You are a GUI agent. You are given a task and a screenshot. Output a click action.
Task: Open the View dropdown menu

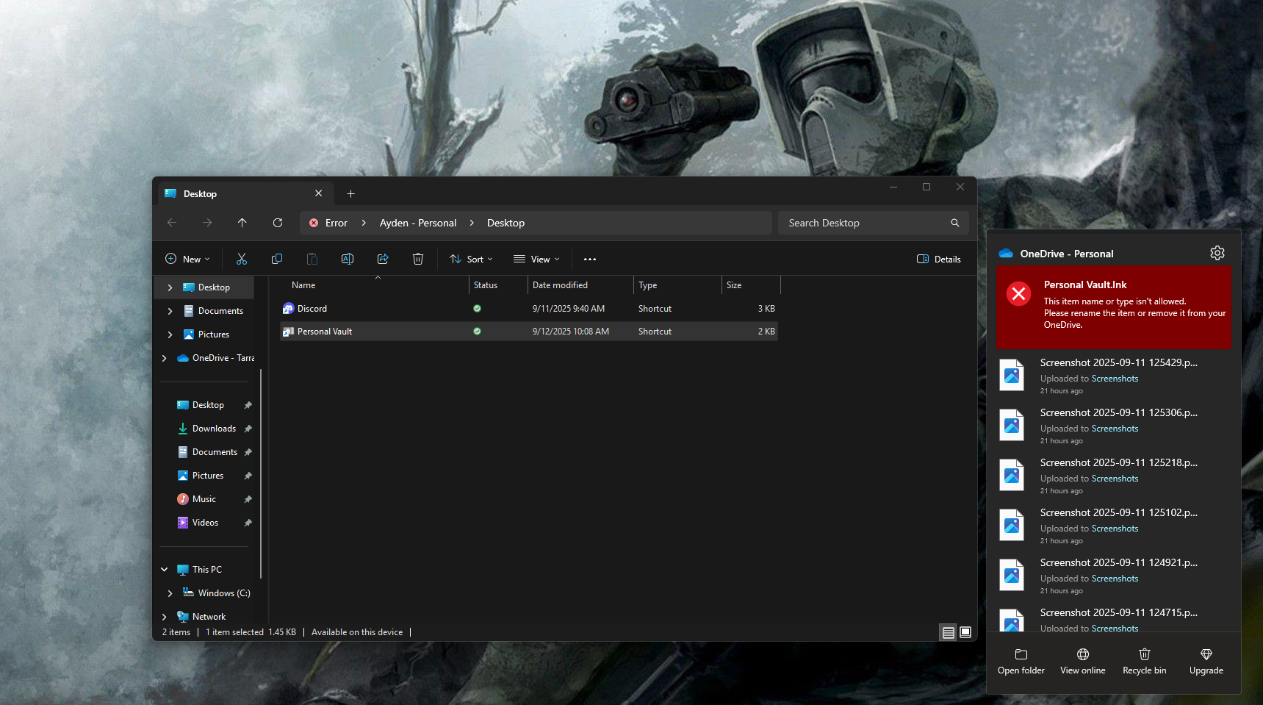tap(536, 259)
